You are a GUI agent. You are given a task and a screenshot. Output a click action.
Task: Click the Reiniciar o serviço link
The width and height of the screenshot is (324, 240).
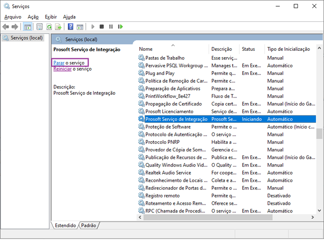[73, 69]
